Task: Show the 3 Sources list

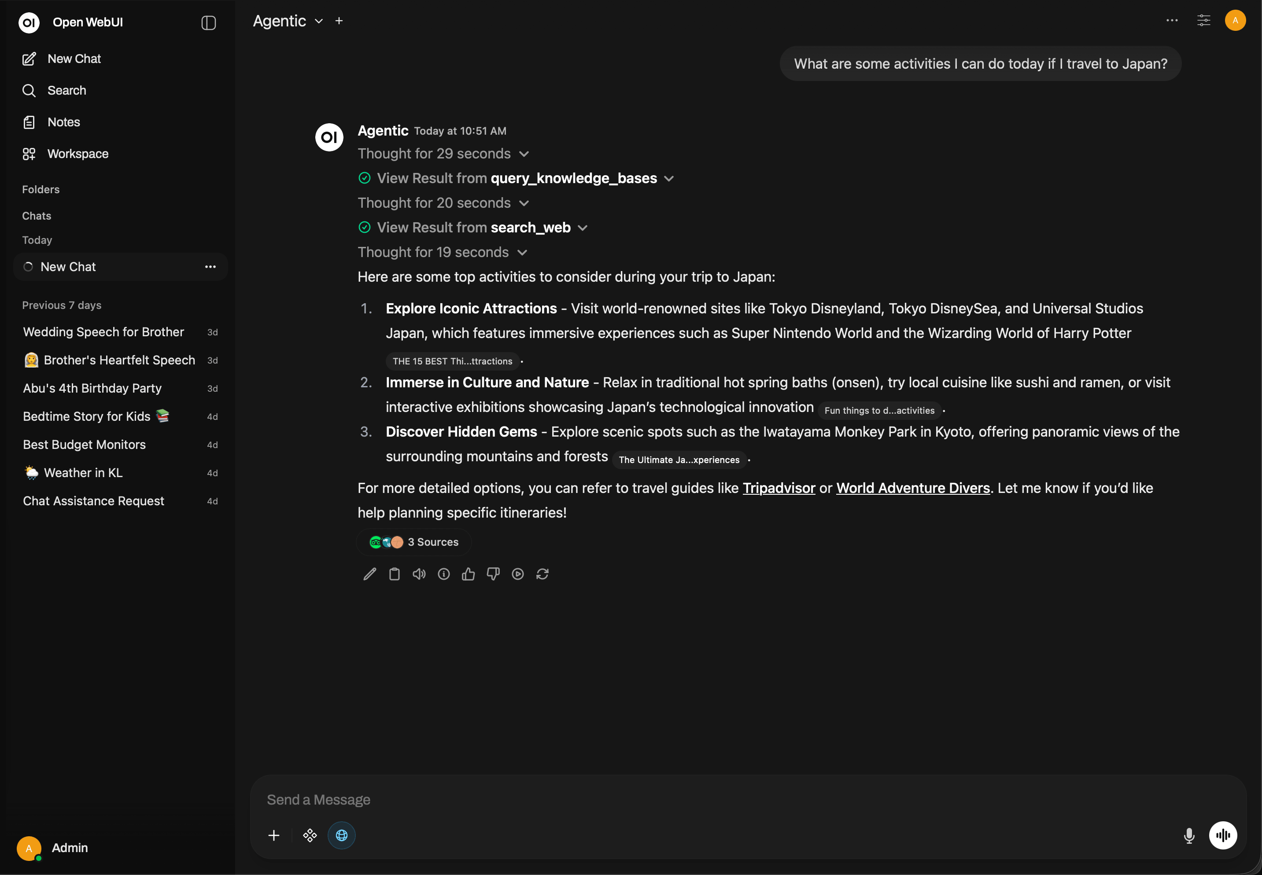Action: 413,542
